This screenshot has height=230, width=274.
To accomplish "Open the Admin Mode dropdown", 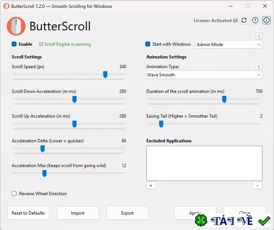I will 229,45.
